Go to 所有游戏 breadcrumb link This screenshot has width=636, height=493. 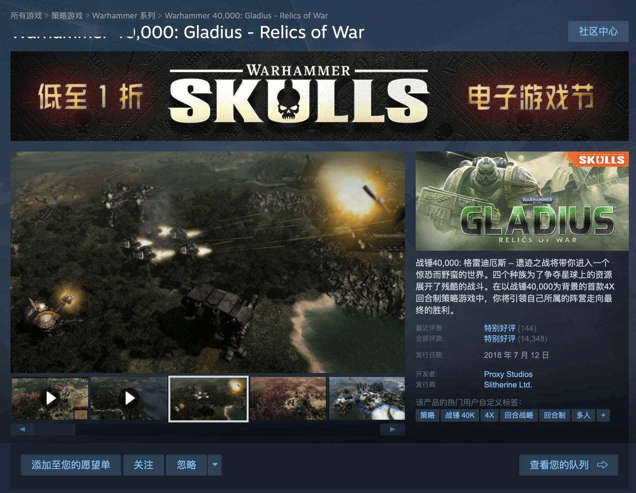(26, 15)
